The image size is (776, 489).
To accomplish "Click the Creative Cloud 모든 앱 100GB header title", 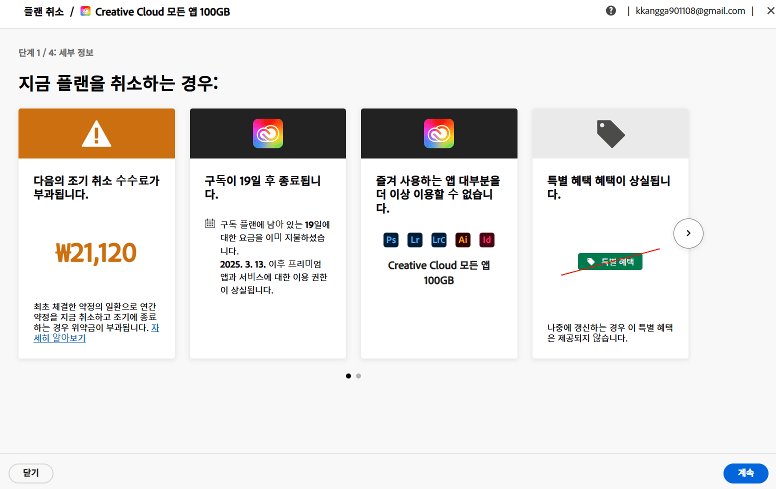I will tap(162, 11).
